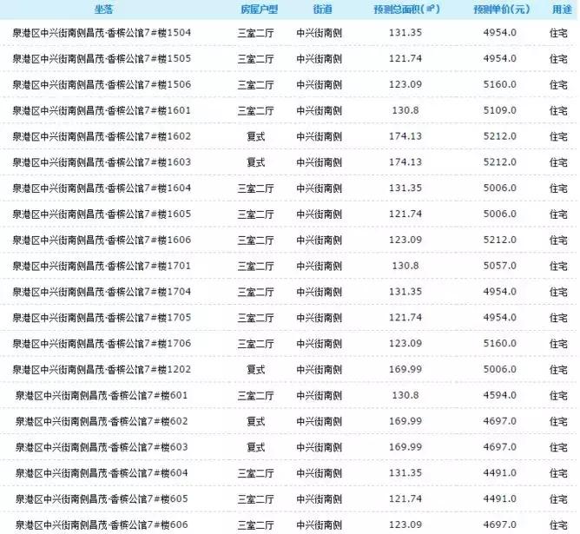Click area 130.8 in the 601 row

pyautogui.click(x=405, y=395)
